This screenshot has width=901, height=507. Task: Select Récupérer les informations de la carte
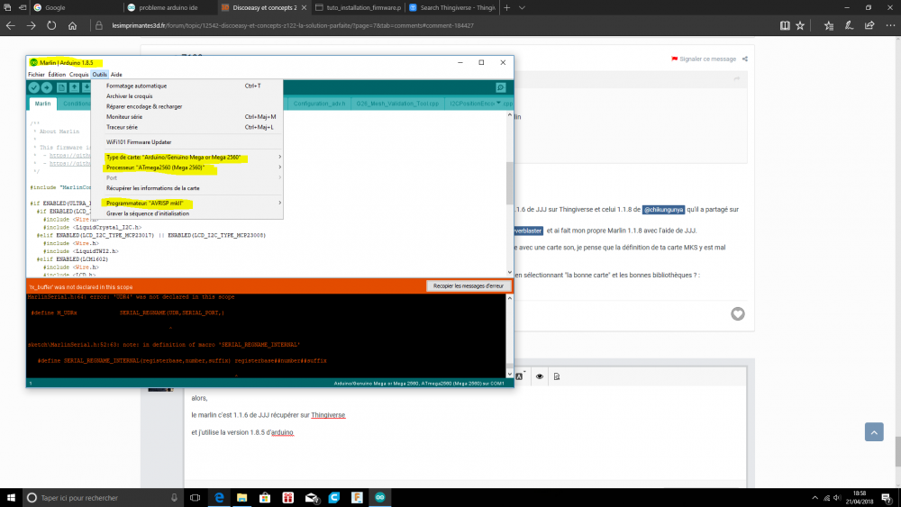(187, 187)
